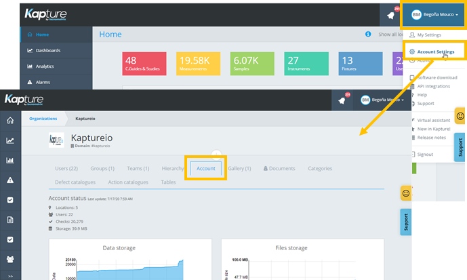Image resolution: width=467 pixels, height=280 pixels.
Task: Click the 'Locations: 5' status text
Action: pyautogui.click(x=66, y=207)
